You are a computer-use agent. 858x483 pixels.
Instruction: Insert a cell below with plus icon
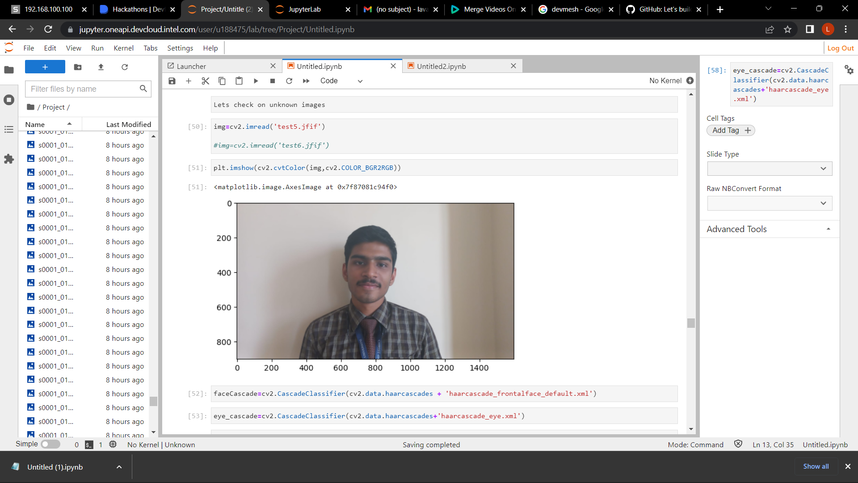[x=189, y=81]
